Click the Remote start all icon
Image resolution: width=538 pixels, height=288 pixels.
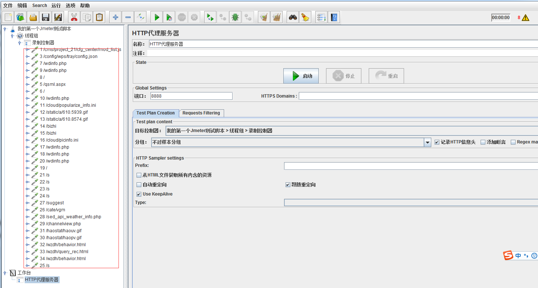(x=210, y=17)
